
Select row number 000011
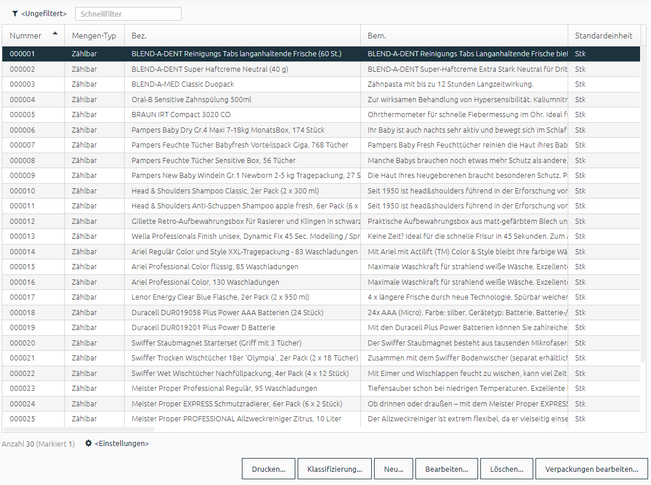click(321, 206)
